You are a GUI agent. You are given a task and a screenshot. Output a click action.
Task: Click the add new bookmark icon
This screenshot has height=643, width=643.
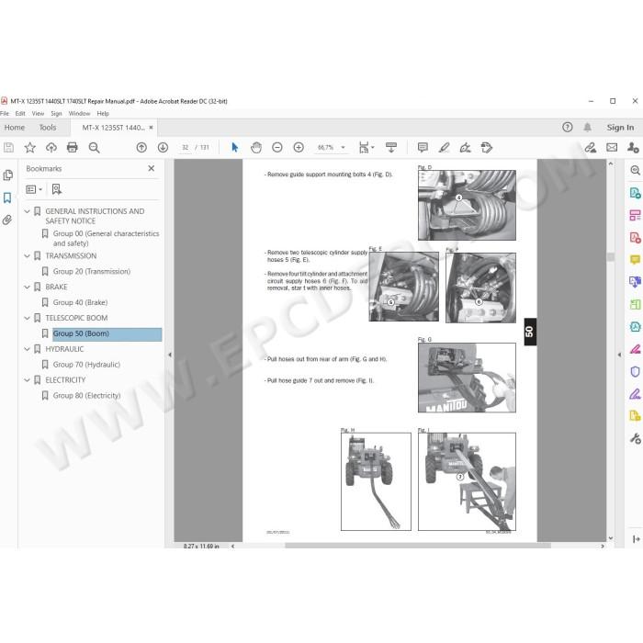57,189
